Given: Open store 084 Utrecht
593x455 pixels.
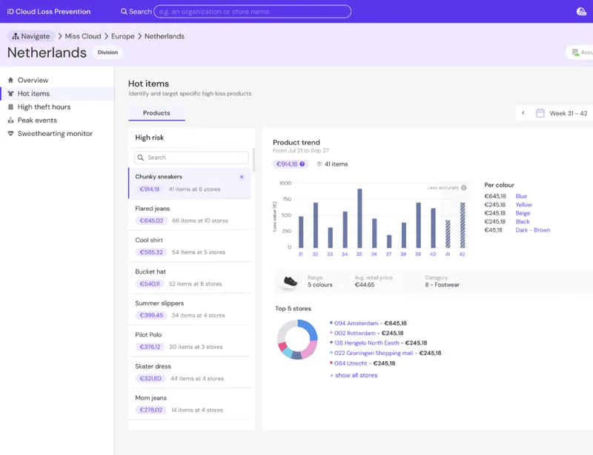Looking at the screenshot, I should pos(351,363).
